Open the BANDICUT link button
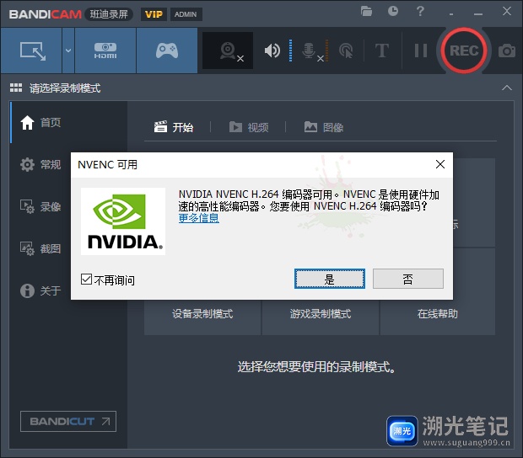Viewport: 523px width, 458px height. pos(68,422)
